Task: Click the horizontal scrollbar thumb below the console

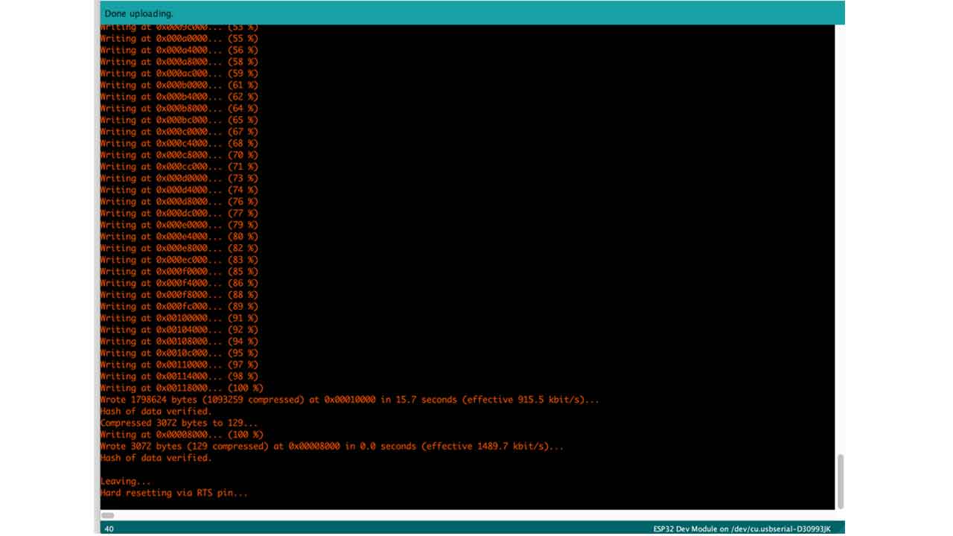Action: (108, 515)
